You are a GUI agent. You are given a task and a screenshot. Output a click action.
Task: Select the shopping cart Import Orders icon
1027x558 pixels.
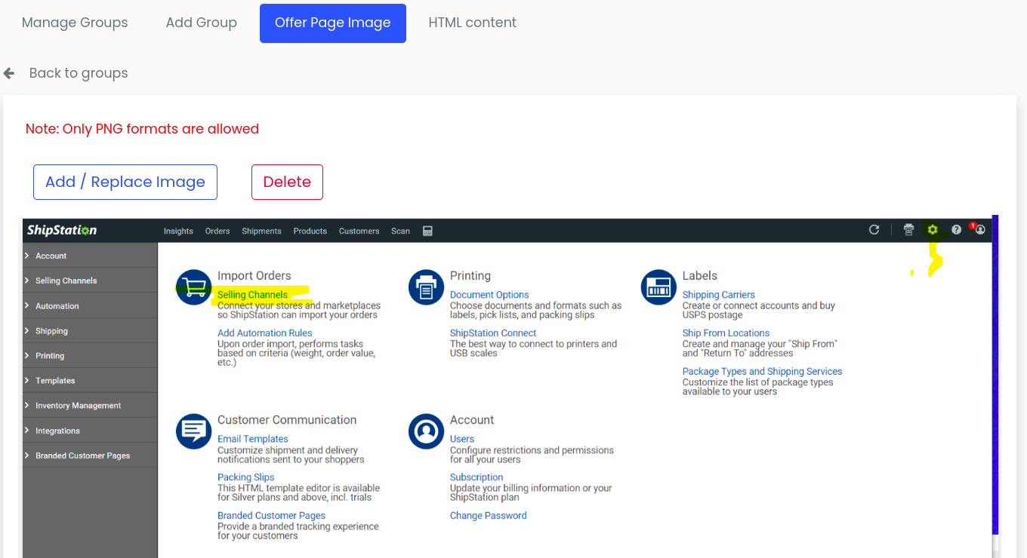coord(193,287)
